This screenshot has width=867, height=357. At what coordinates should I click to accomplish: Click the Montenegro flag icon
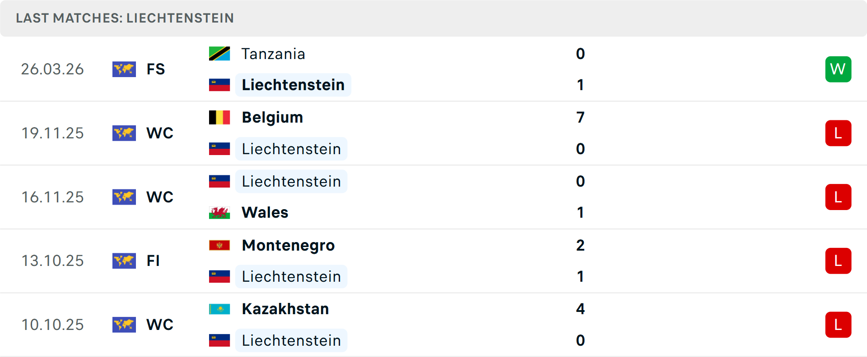220,245
